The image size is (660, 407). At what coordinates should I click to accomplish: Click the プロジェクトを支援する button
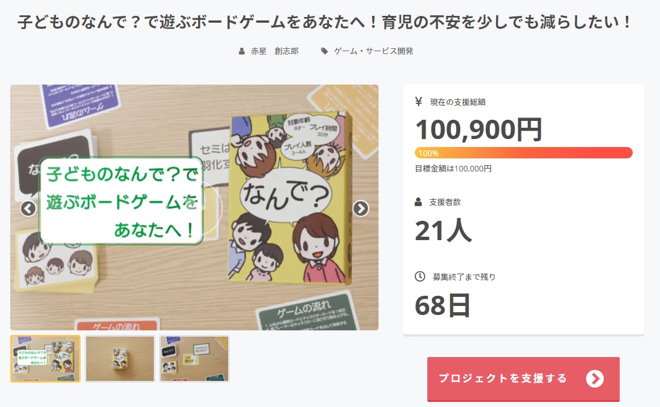[x=523, y=379]
